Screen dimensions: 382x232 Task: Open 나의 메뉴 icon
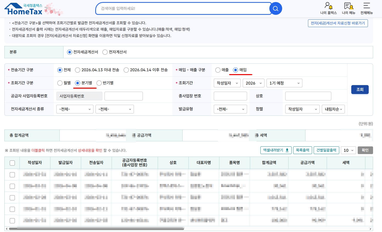(349, 9)
